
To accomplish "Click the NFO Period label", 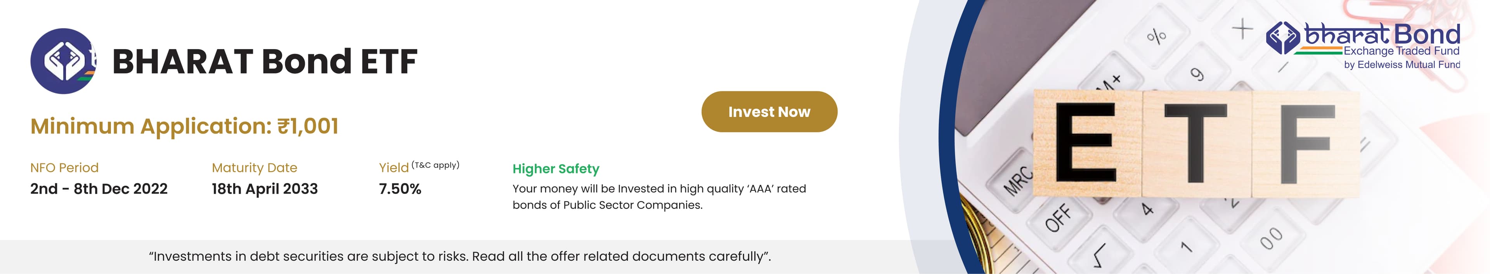I will [x=64, y=168].
